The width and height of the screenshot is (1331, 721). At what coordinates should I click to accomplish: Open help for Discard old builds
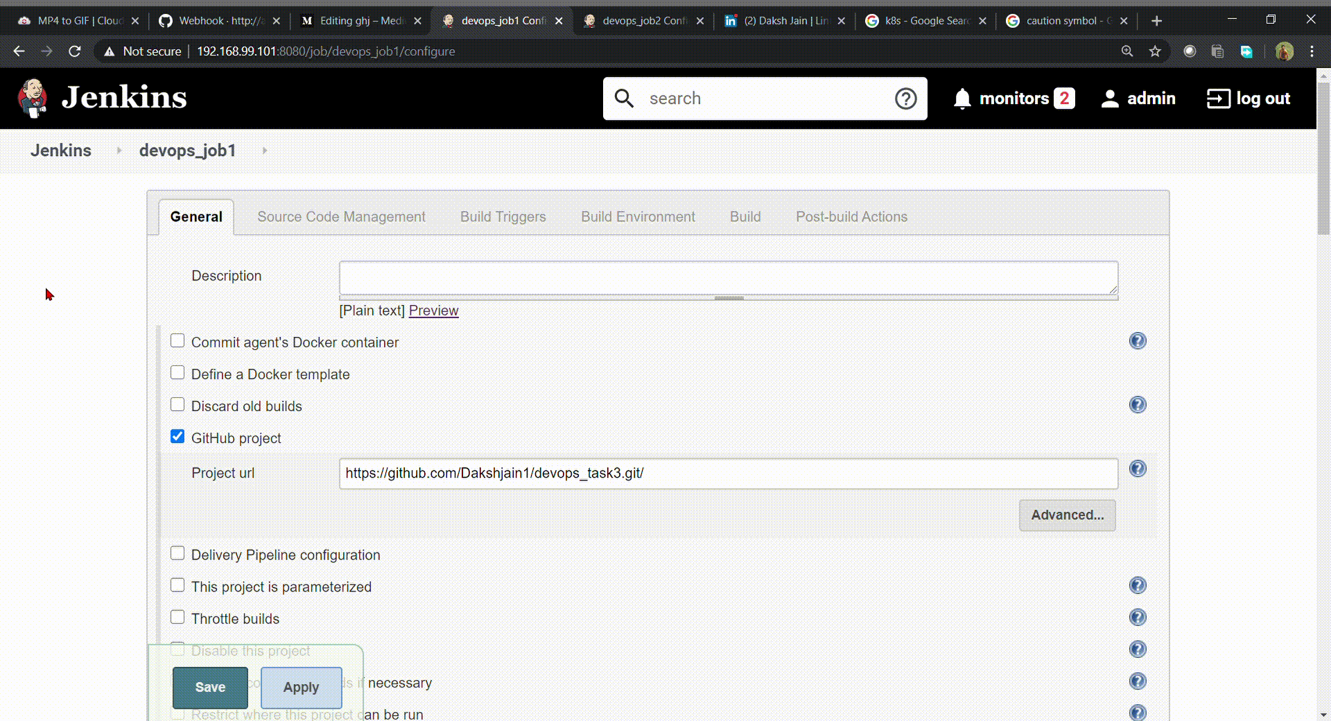point(1138,405)
